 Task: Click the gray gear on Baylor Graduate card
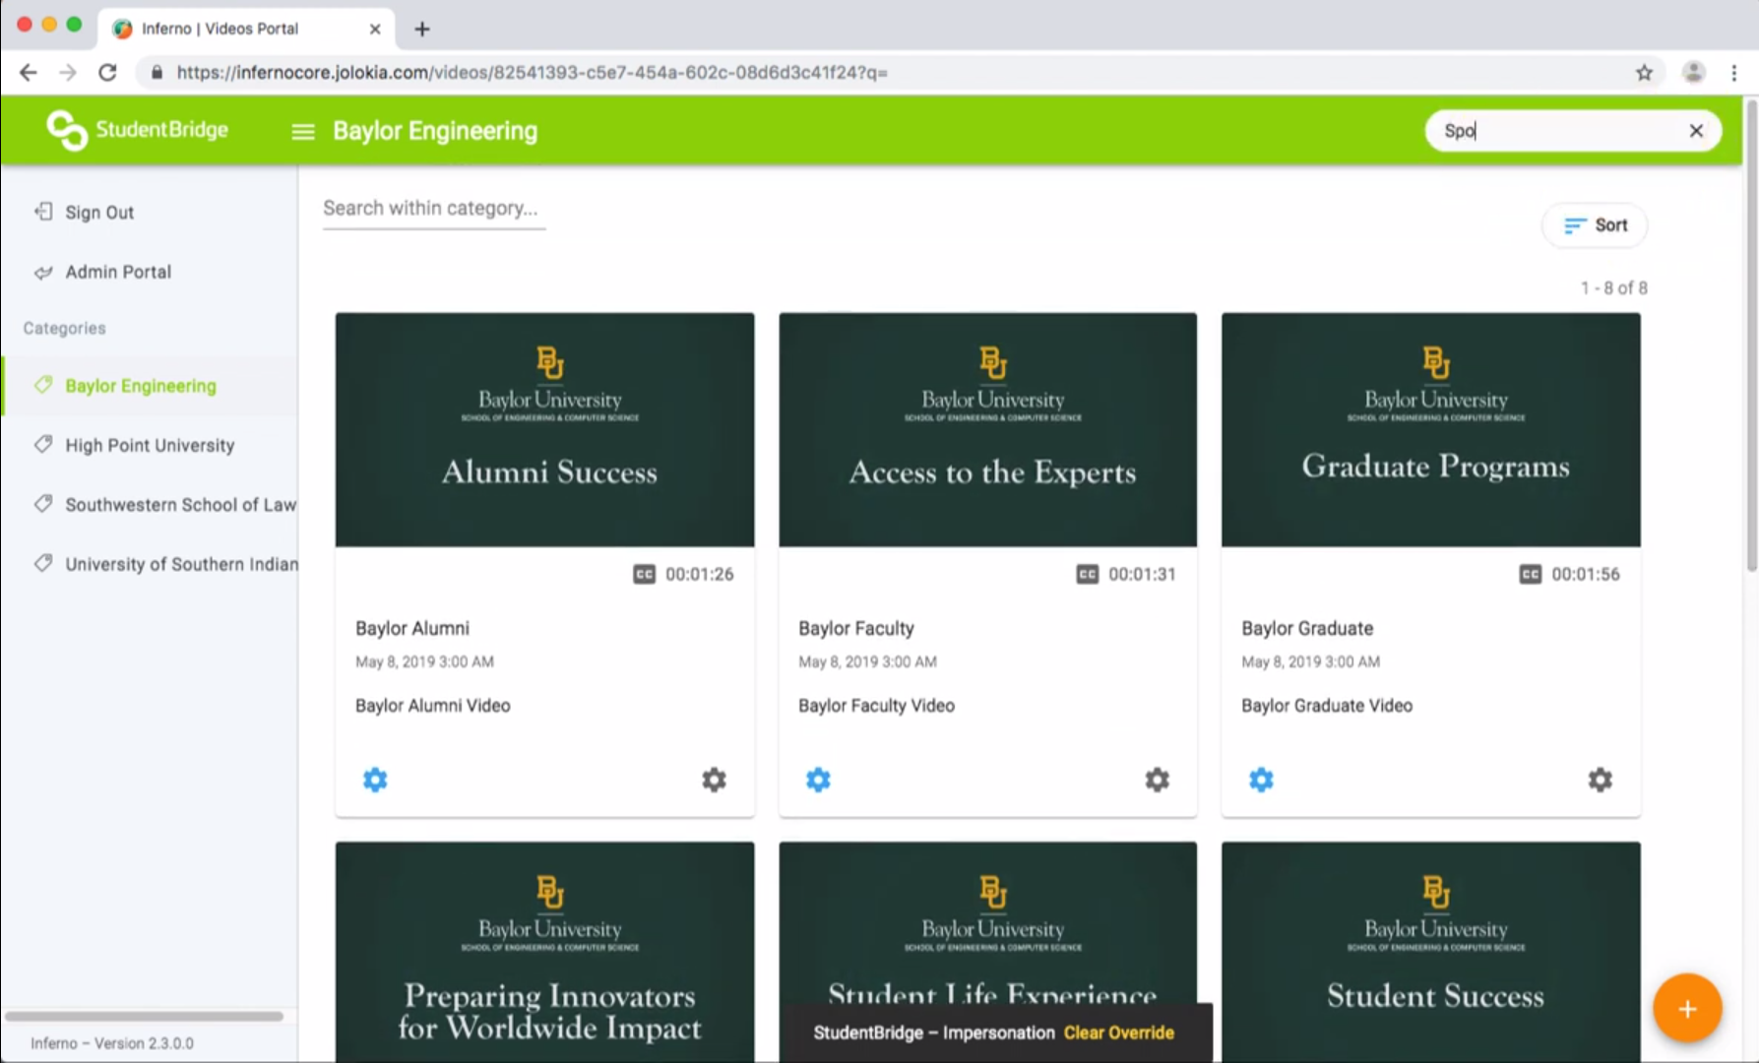pos(1600,780)
